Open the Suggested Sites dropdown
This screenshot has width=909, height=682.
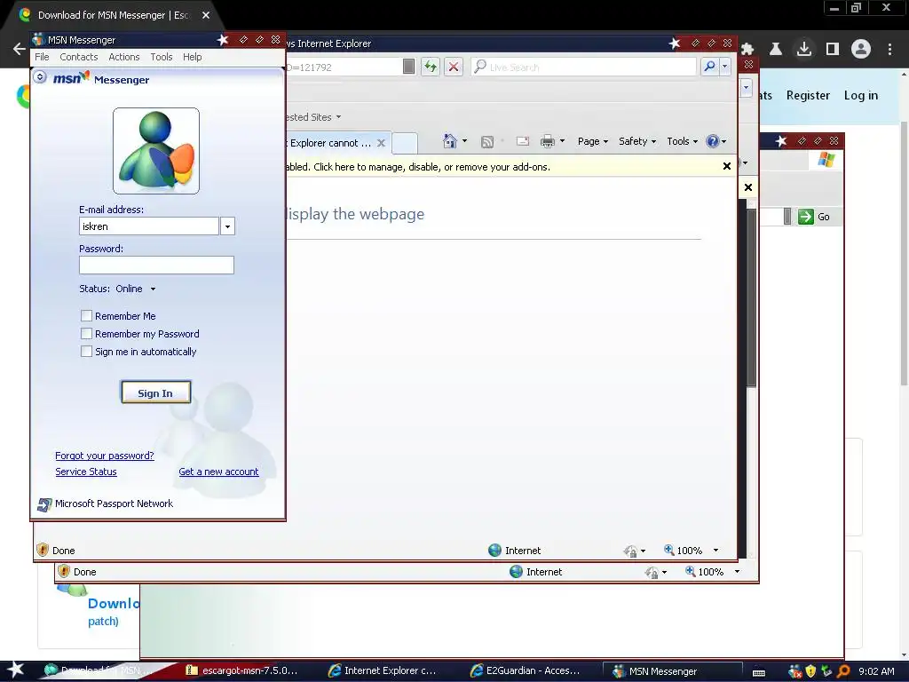point(338,117)
